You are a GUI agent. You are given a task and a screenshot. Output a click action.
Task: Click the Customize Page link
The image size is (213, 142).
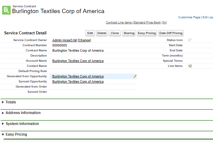(189, 17)
